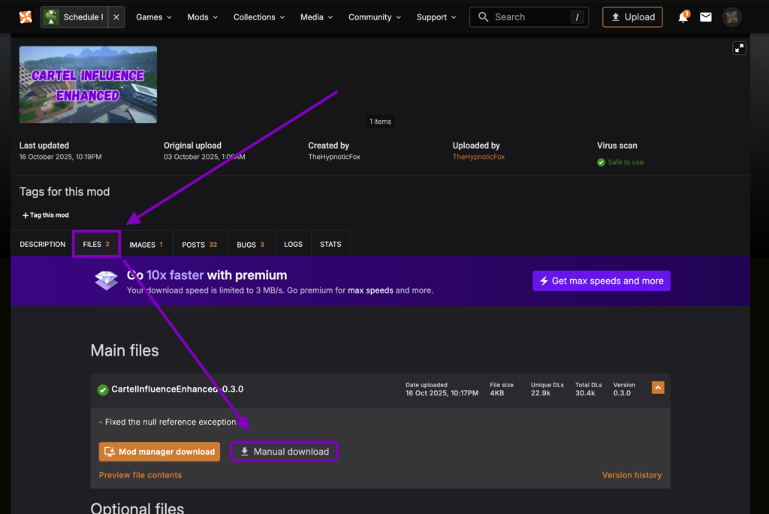Image resolution: width=769 pixels, height=514 pixels.
Task: Click the Last updated date value
Action: click(x=60, y=157)
